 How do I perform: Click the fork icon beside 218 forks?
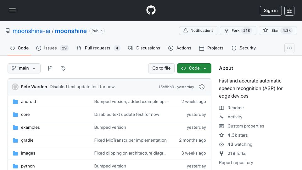221,153
